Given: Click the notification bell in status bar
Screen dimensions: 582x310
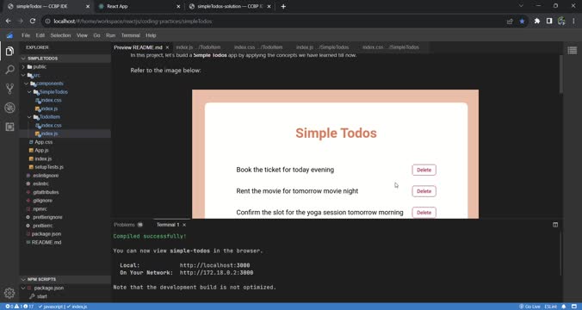Looking at the screenshot, I should [563, 307].
